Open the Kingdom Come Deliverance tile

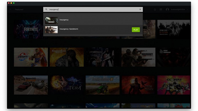pos(67,57)
